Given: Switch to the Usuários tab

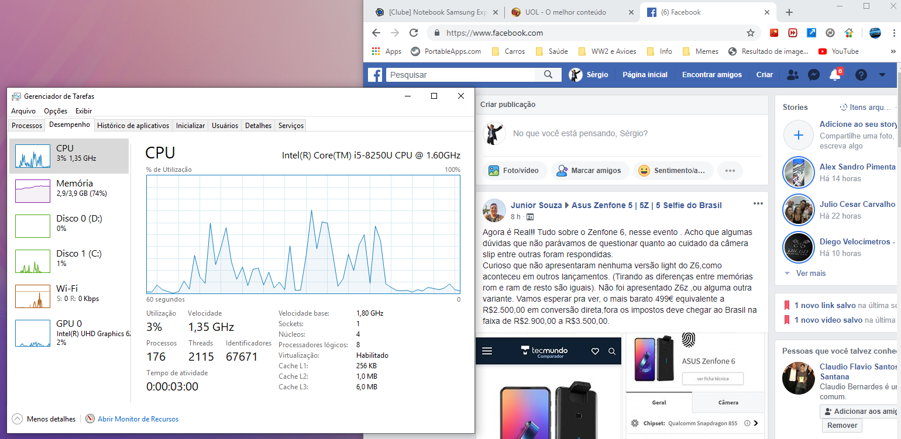Looking at the screenshot, I should coord(225,126).
